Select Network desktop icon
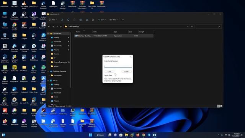The height and width of the screenshot is (138, 245). 5,26
